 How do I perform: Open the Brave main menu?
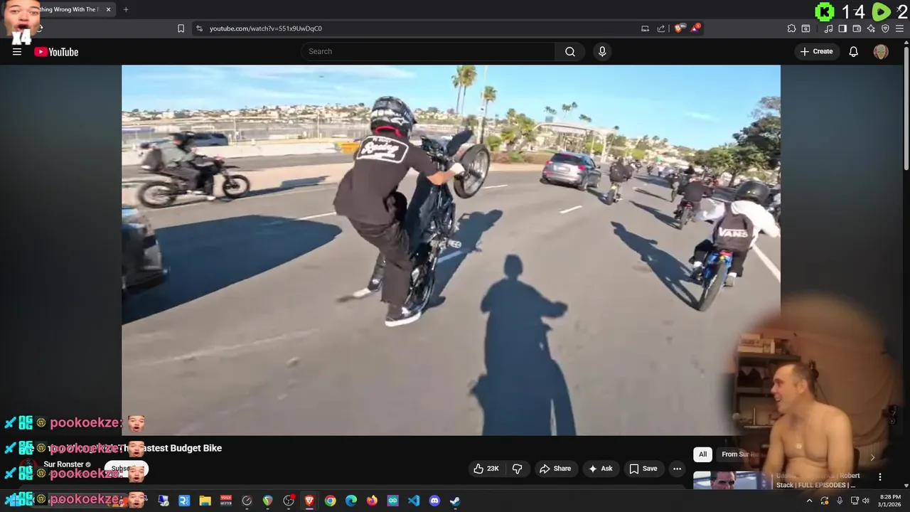899,28
